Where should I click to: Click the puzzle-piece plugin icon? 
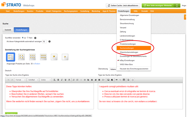(x=112, y=80)
